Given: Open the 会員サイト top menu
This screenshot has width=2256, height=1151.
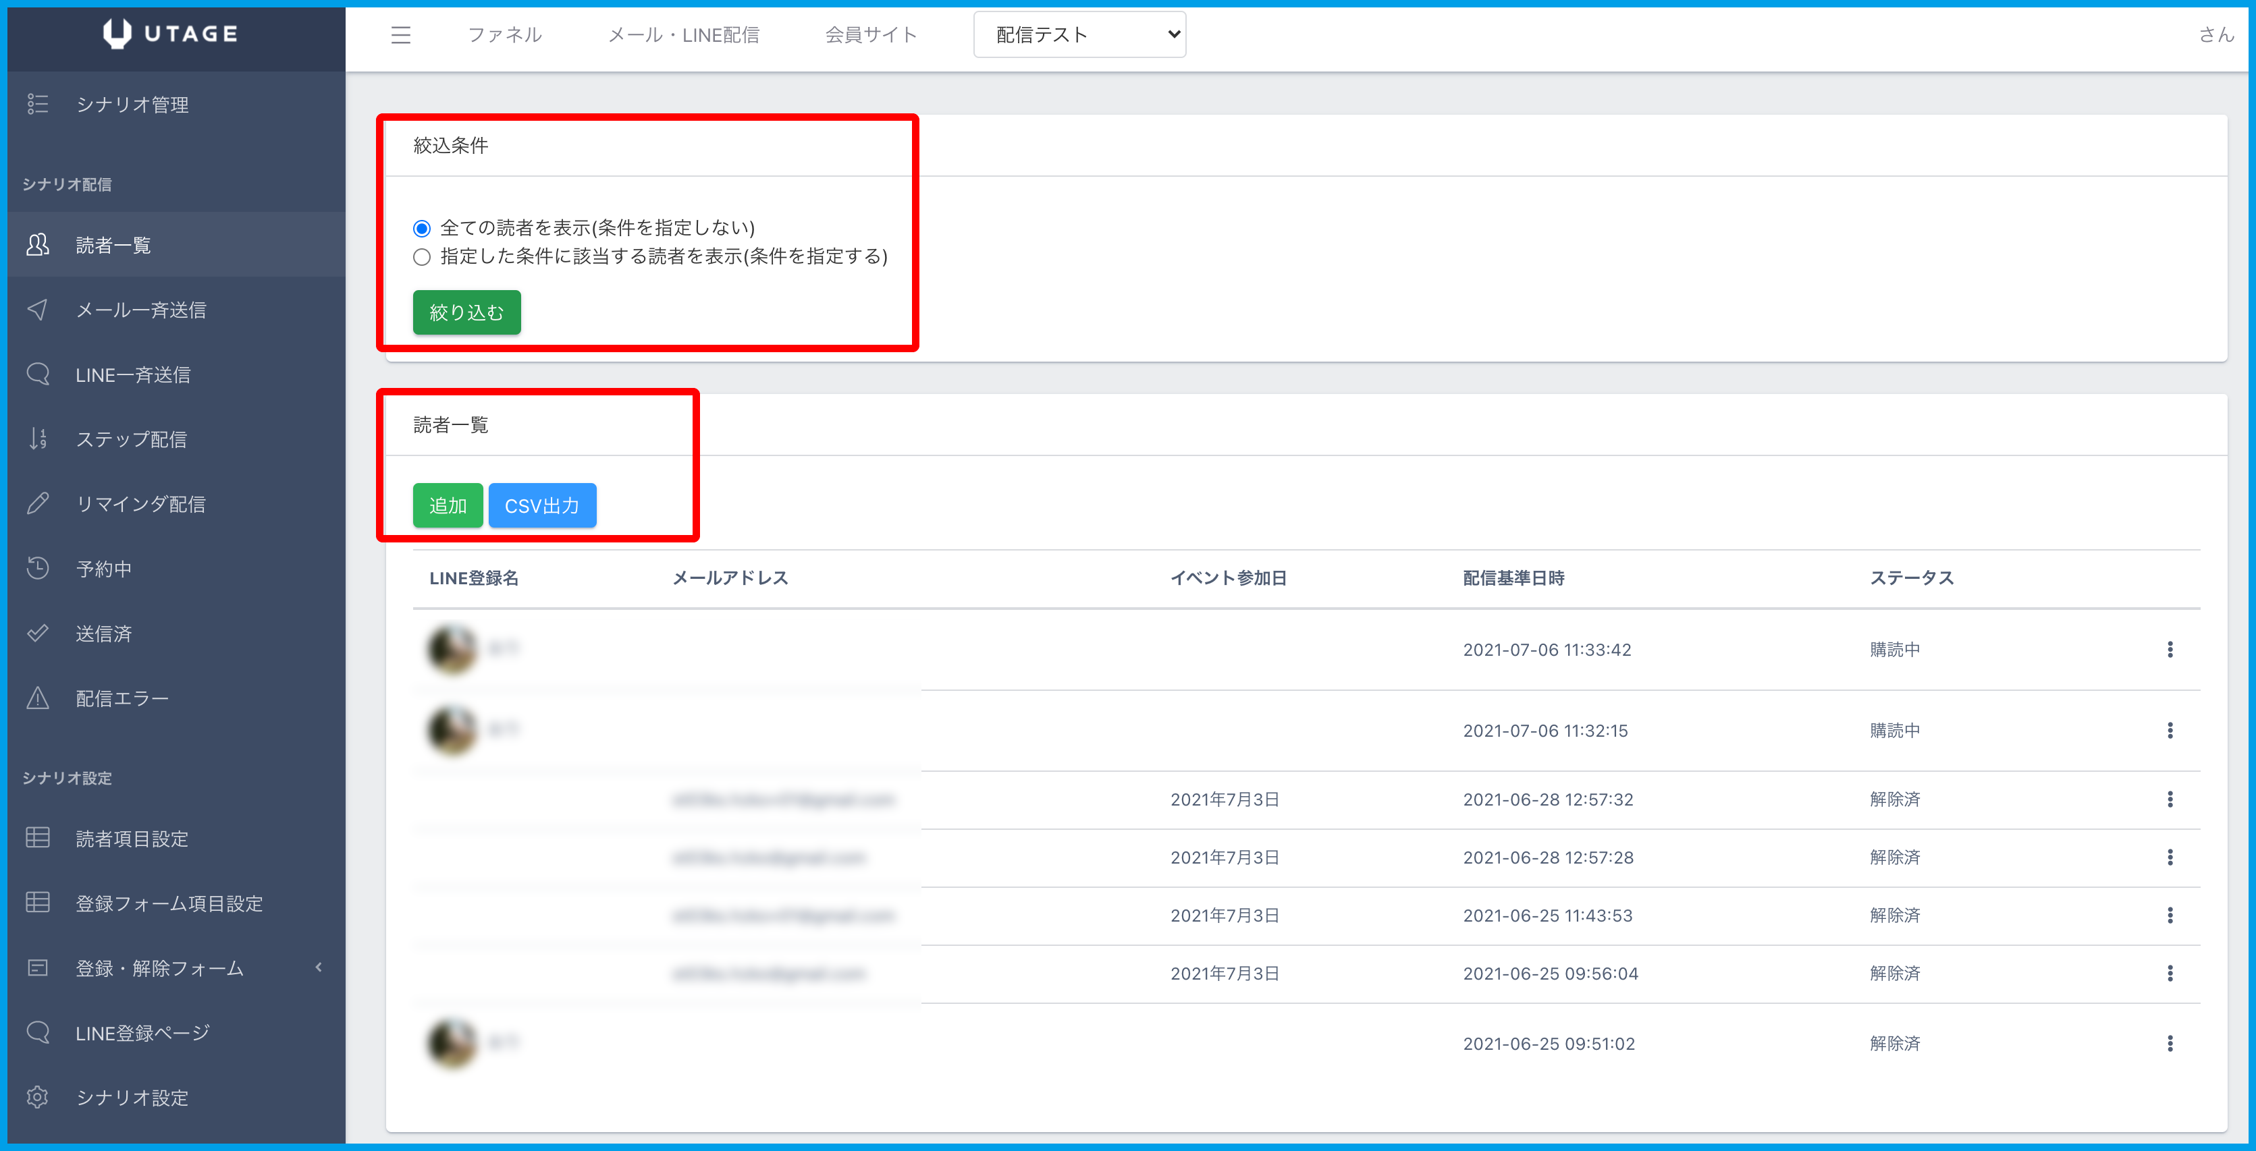Looking at the screenshot, I should coord(871,35).
